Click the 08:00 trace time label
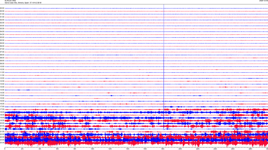Screen dimensions: 268x150 coord(2,55)
